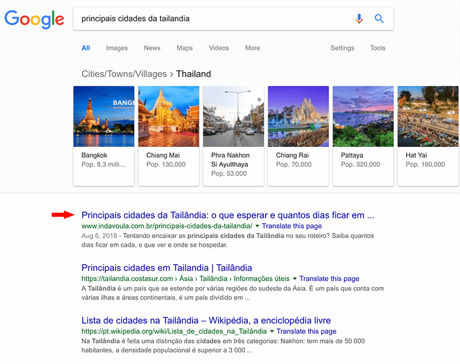460x364 pixels.
Task: Expand dropdown arrow beside indavoula URL
Action: (257, 226)
